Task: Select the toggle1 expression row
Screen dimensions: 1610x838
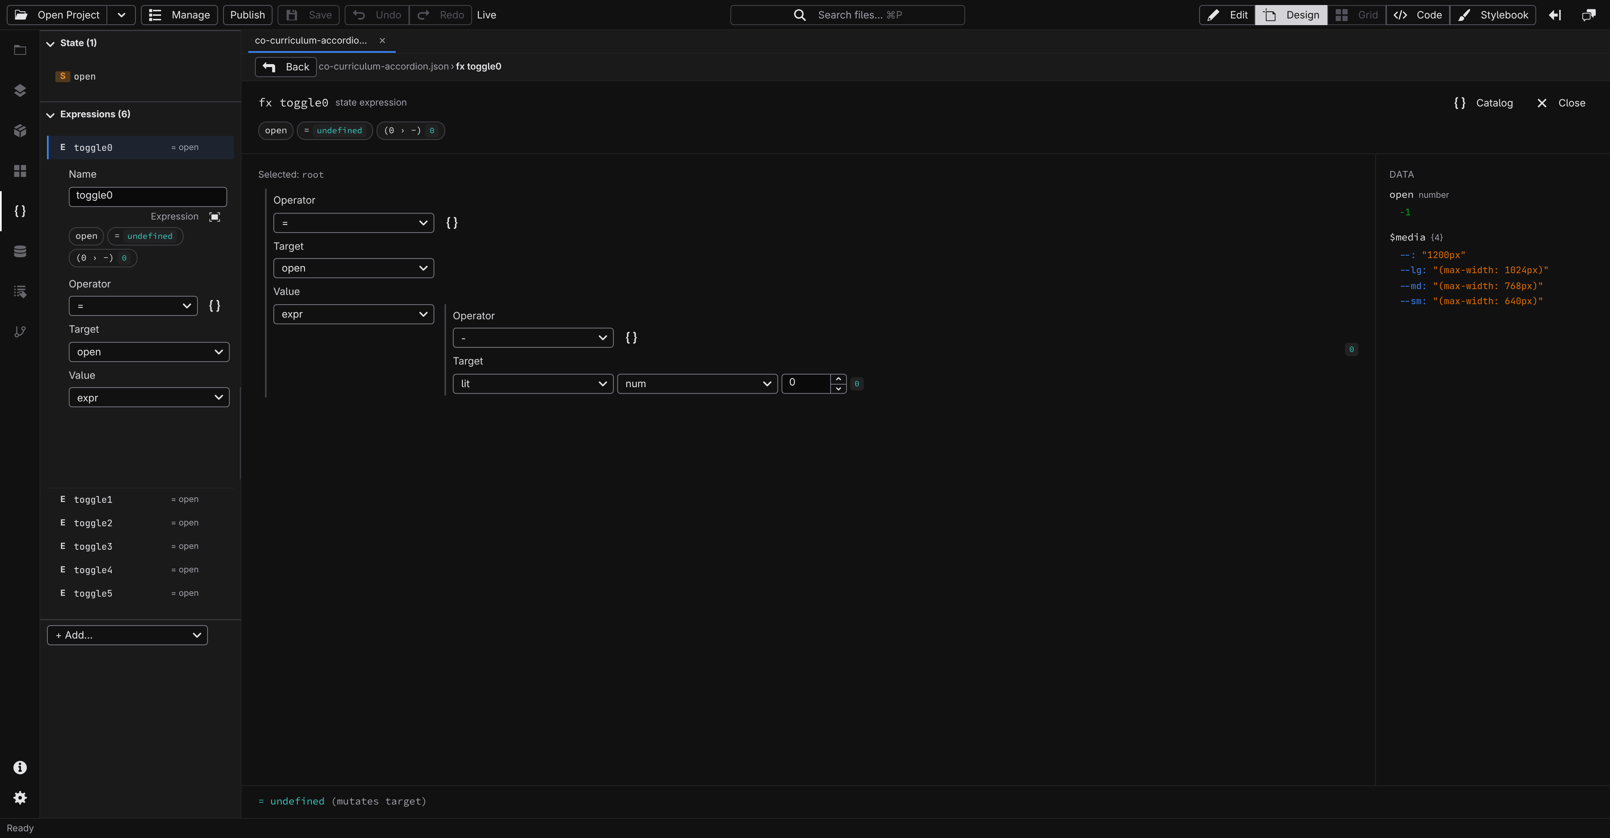Action: point(140,499)
